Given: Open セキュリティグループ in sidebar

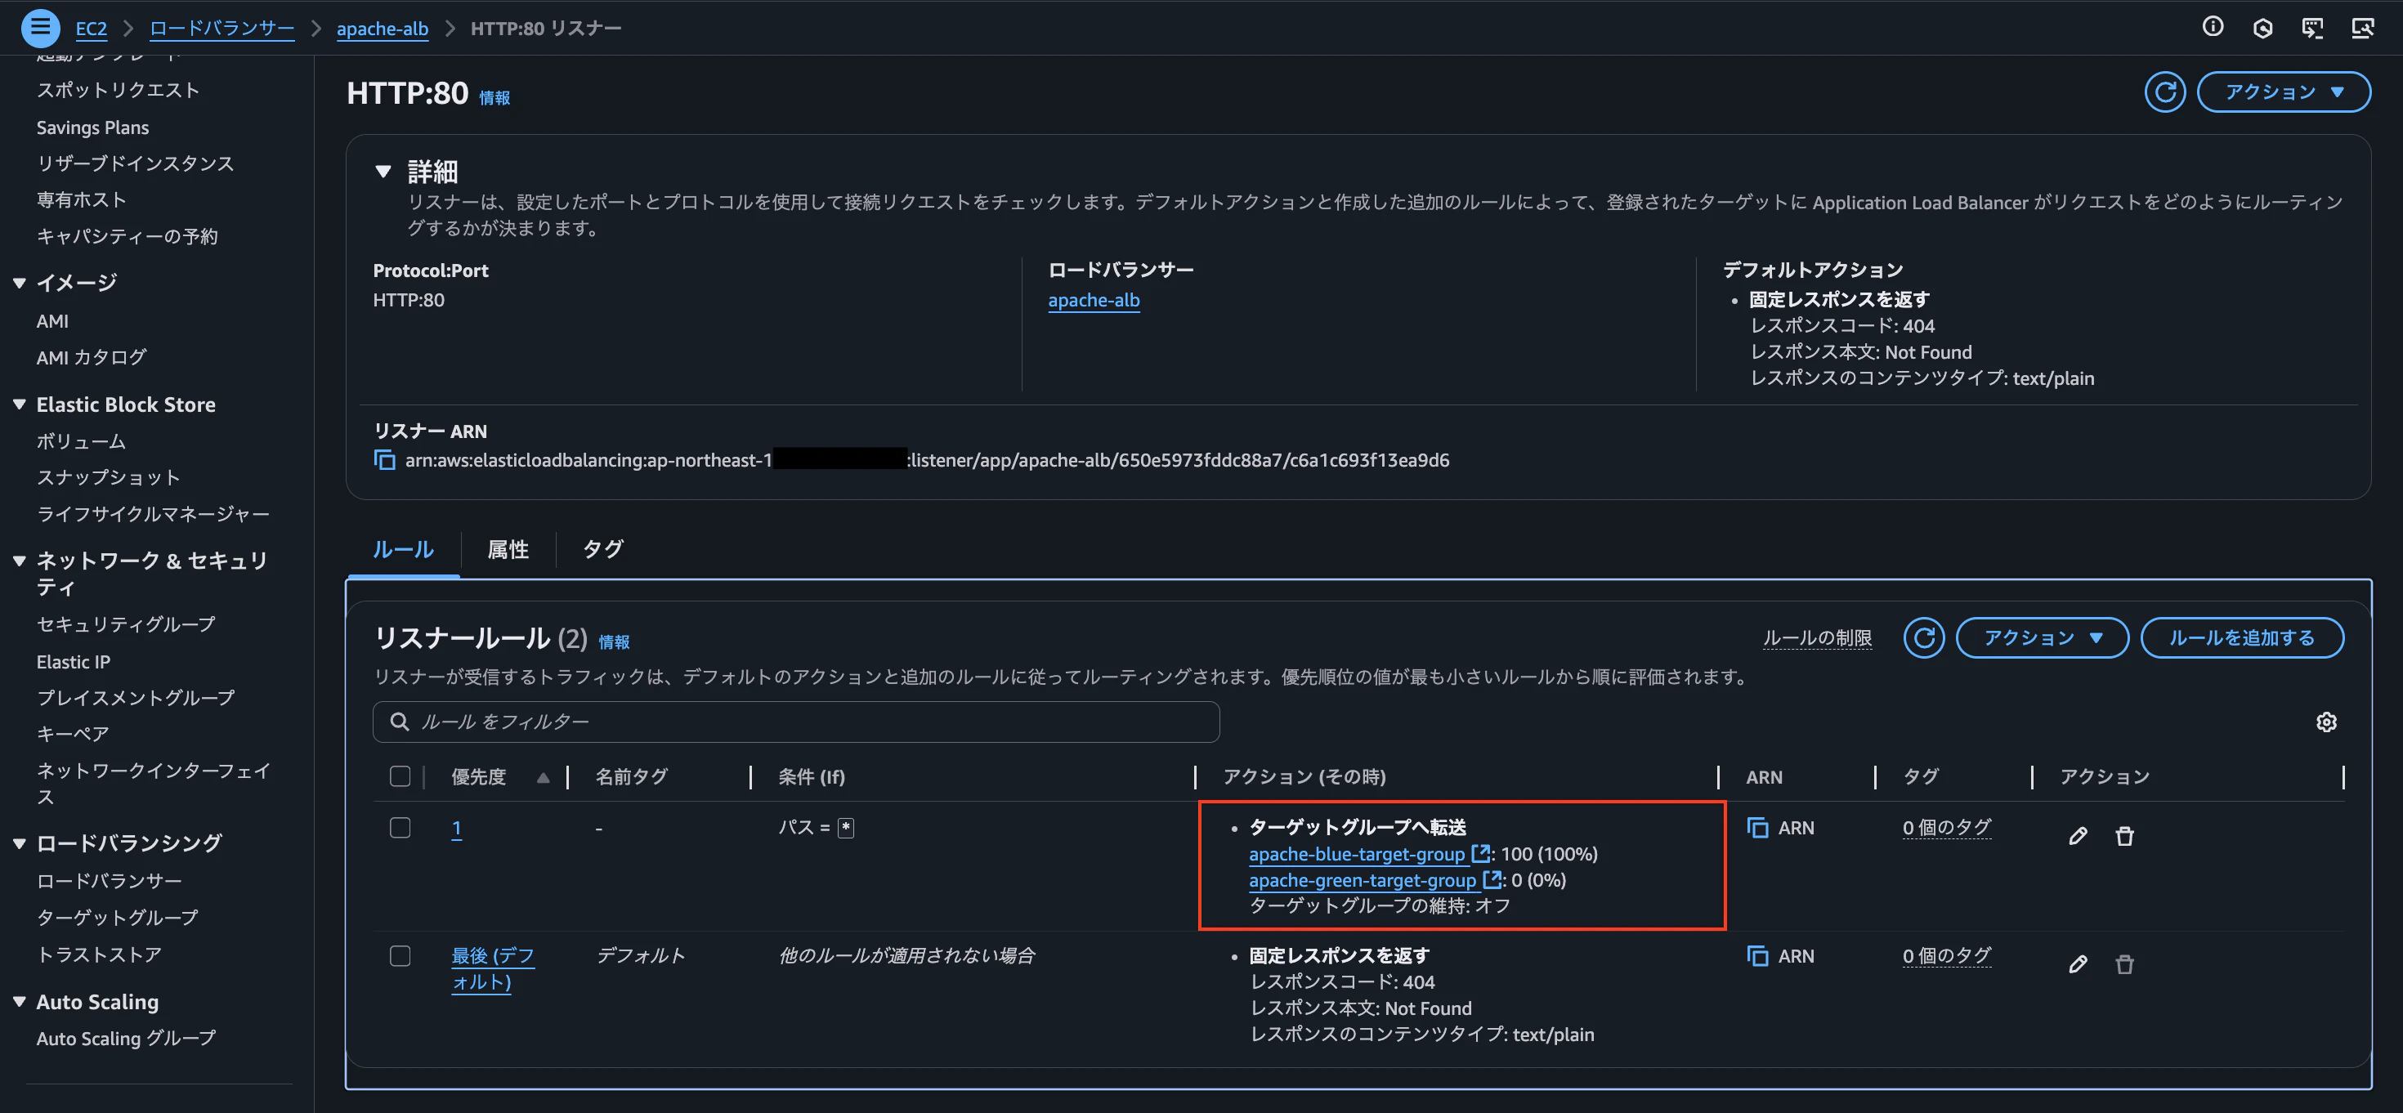Looking at the screenshot, I should click(126, 624).
